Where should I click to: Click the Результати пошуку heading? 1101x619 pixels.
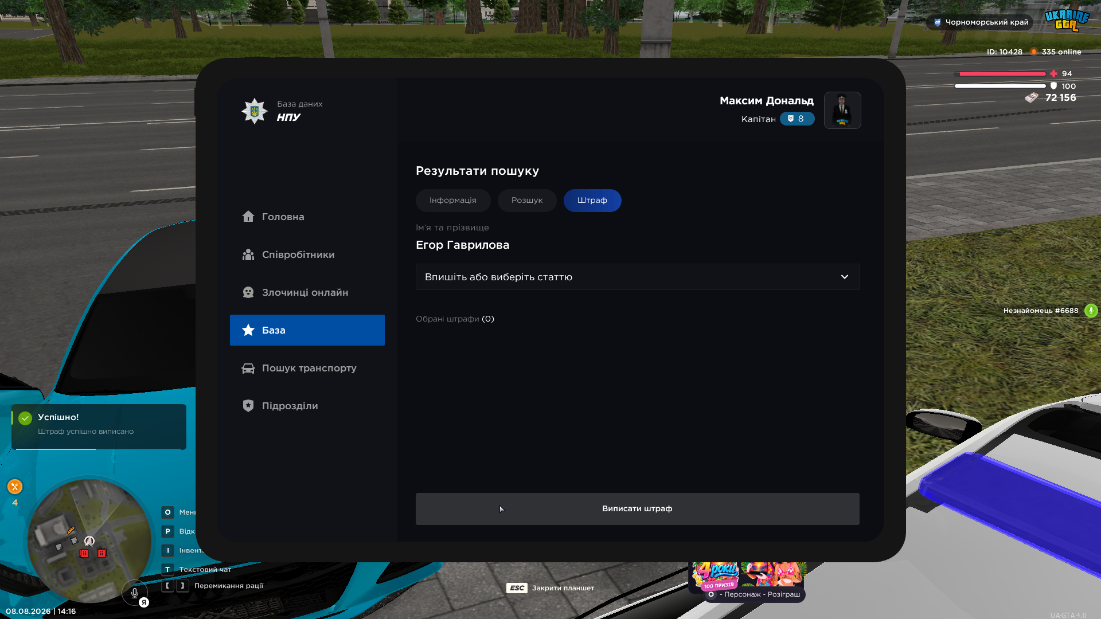[477, 171]
